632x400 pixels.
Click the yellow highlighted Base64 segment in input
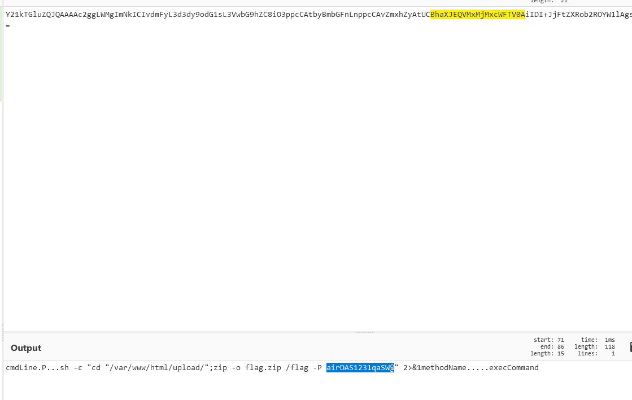[478, 15]
